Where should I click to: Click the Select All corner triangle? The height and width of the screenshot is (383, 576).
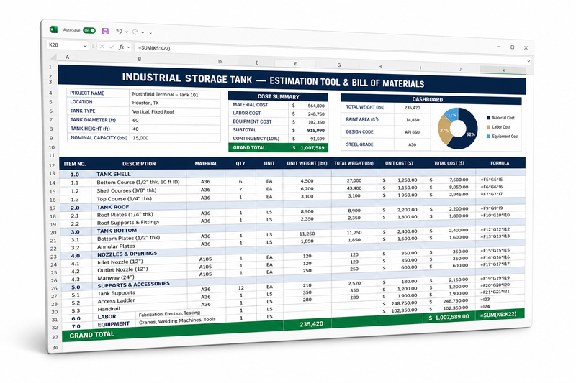(x=53, y=57)
